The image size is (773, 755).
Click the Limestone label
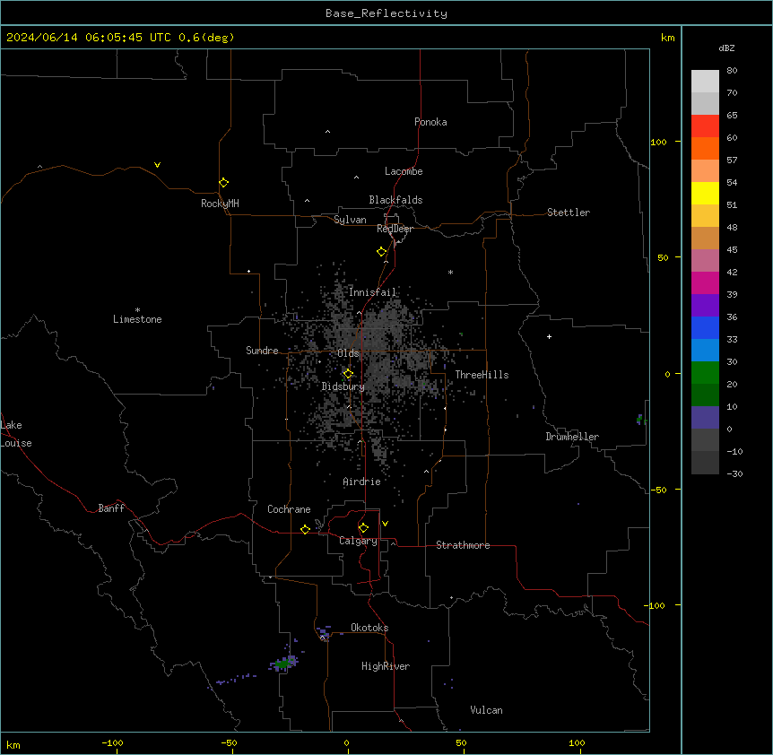[x=137, y=319]
